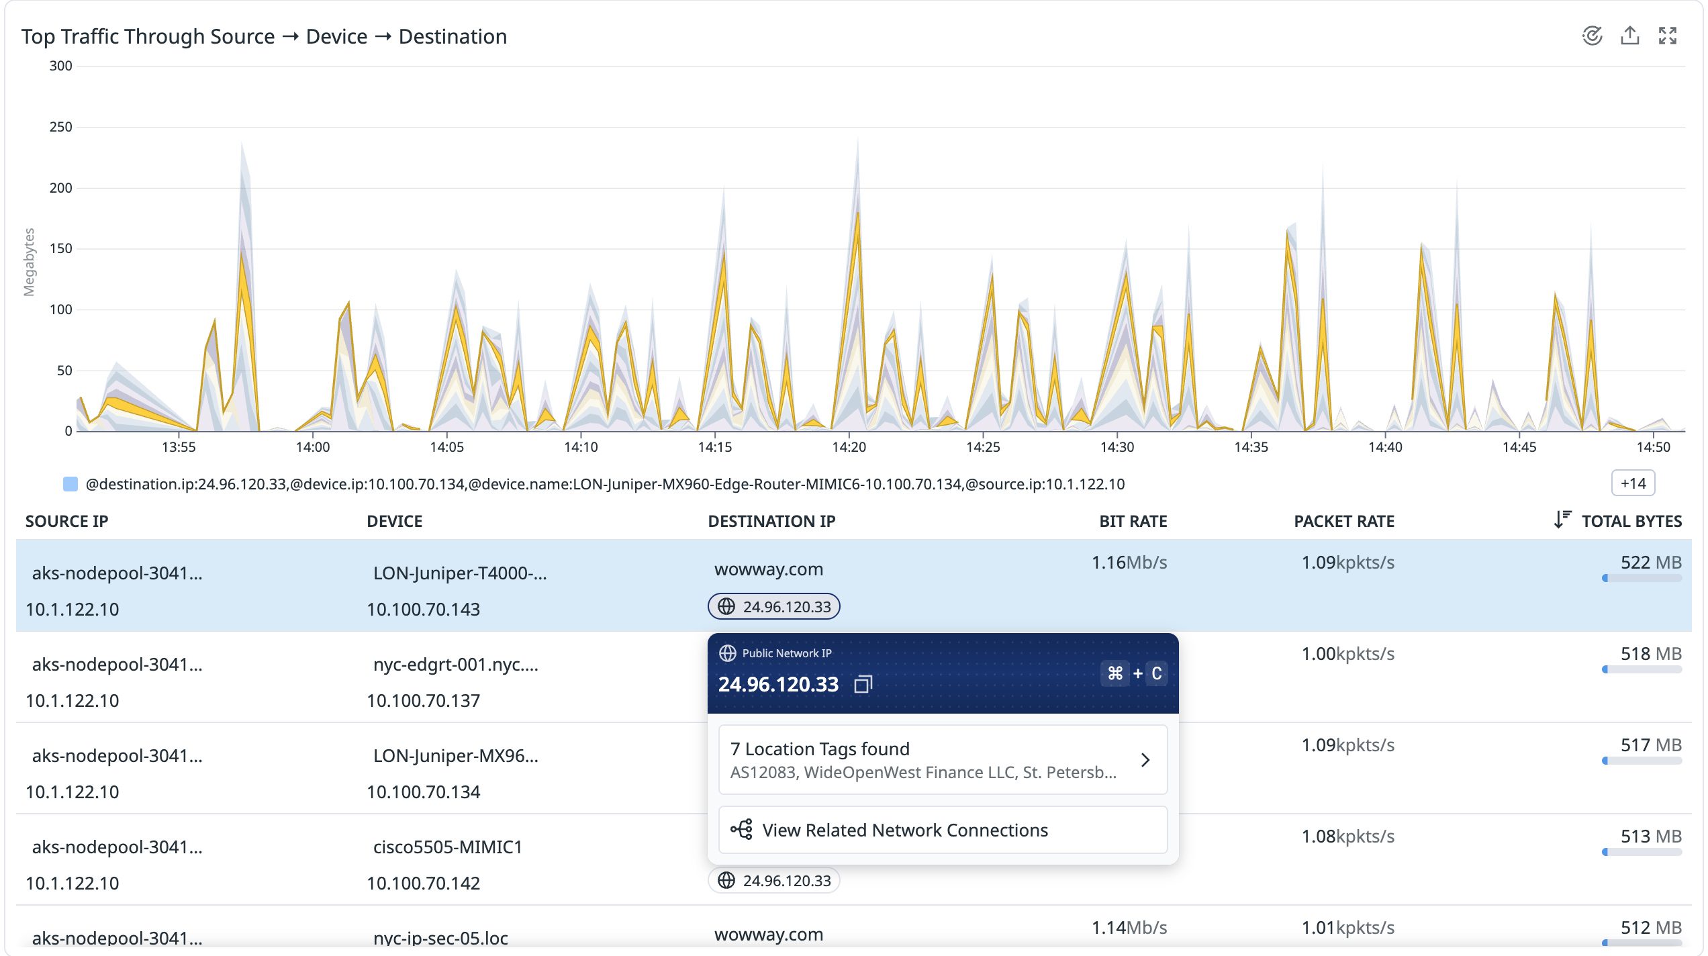Viewport: 1708px width, 956px height.
Task: Refresh the Top Traffic chart data
Action: pyautogui.click(x=1593, y=36)
